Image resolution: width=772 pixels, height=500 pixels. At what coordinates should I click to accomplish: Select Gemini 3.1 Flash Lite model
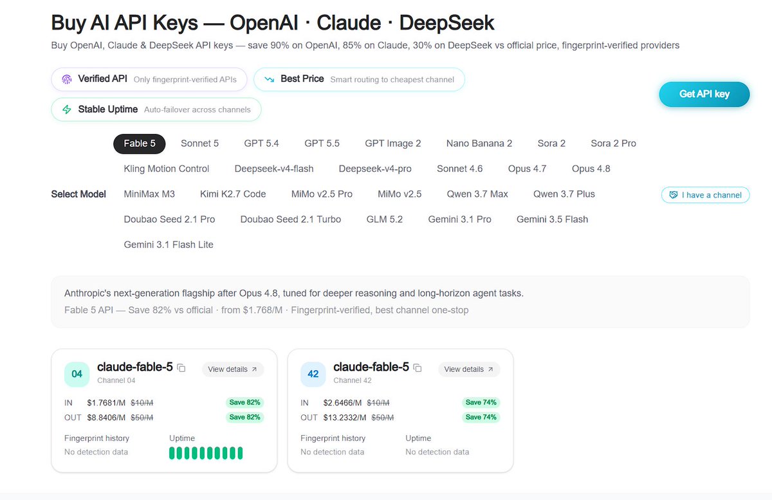169,245
